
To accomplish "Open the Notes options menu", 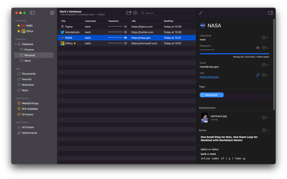I will click(x=265, y=130).
